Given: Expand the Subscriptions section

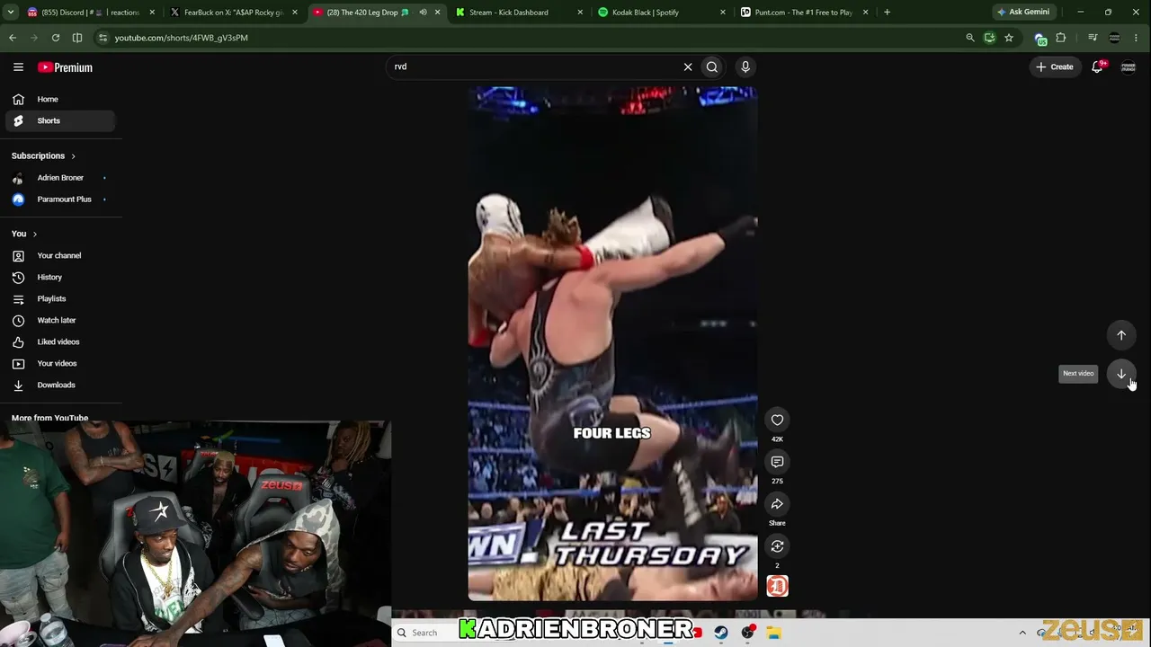Looking at the screenshot, I should 43,155.
